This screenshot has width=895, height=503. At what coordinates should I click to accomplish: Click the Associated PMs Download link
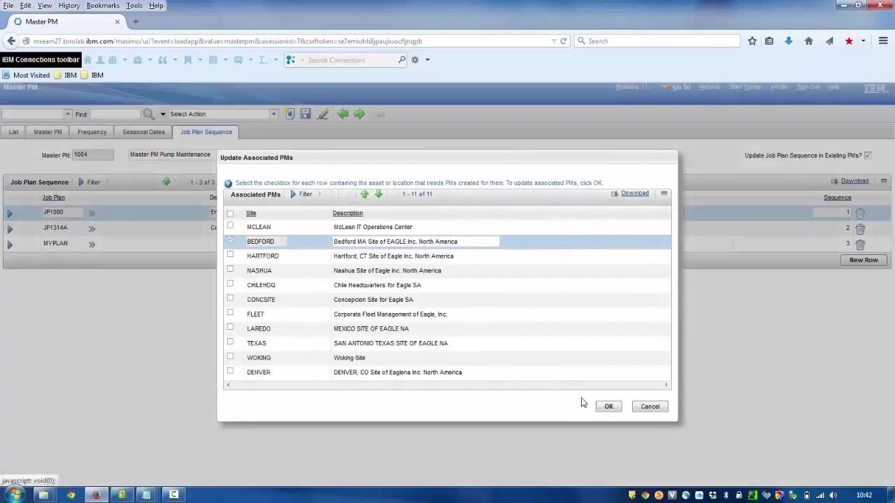pos(635,194)
